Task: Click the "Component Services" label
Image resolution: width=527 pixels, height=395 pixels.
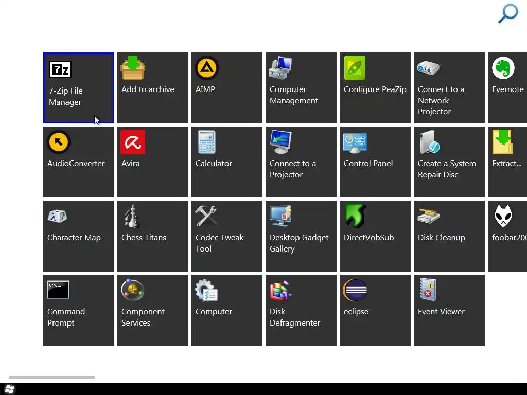Action: 143,317
